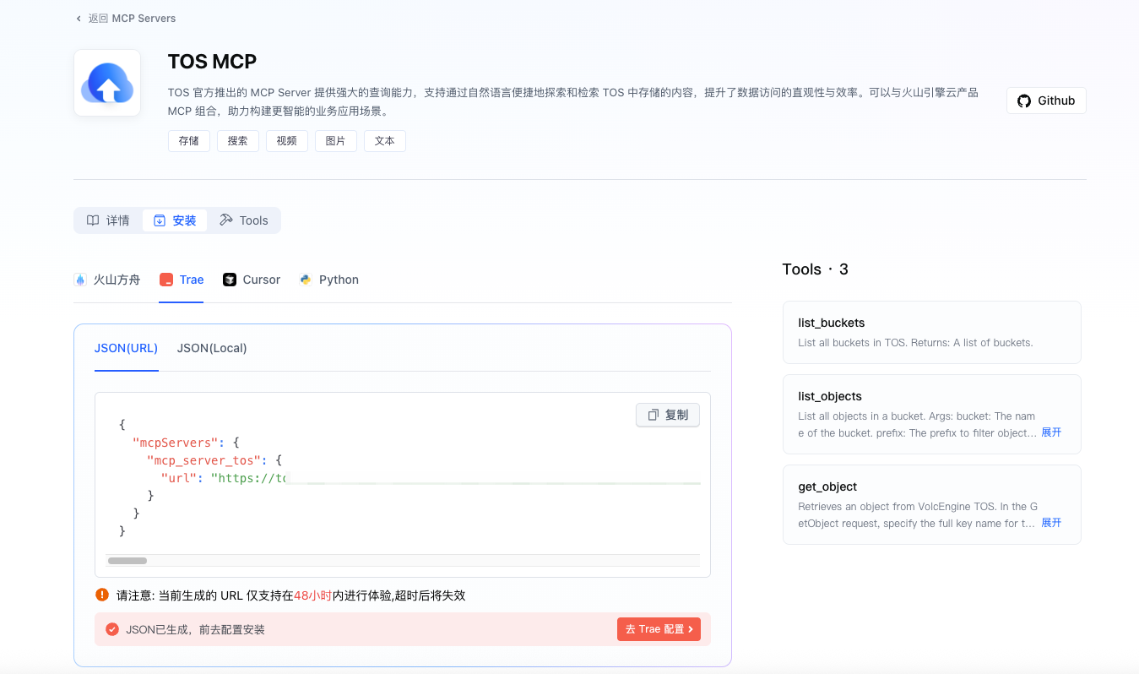Click the "mcpServers" key text
This screenshot has height=674, width=1139.
point(176,443)
